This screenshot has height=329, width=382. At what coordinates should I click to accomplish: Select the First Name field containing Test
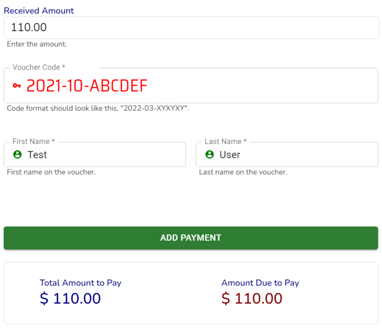pyautogui.click(x=103, y=154)
